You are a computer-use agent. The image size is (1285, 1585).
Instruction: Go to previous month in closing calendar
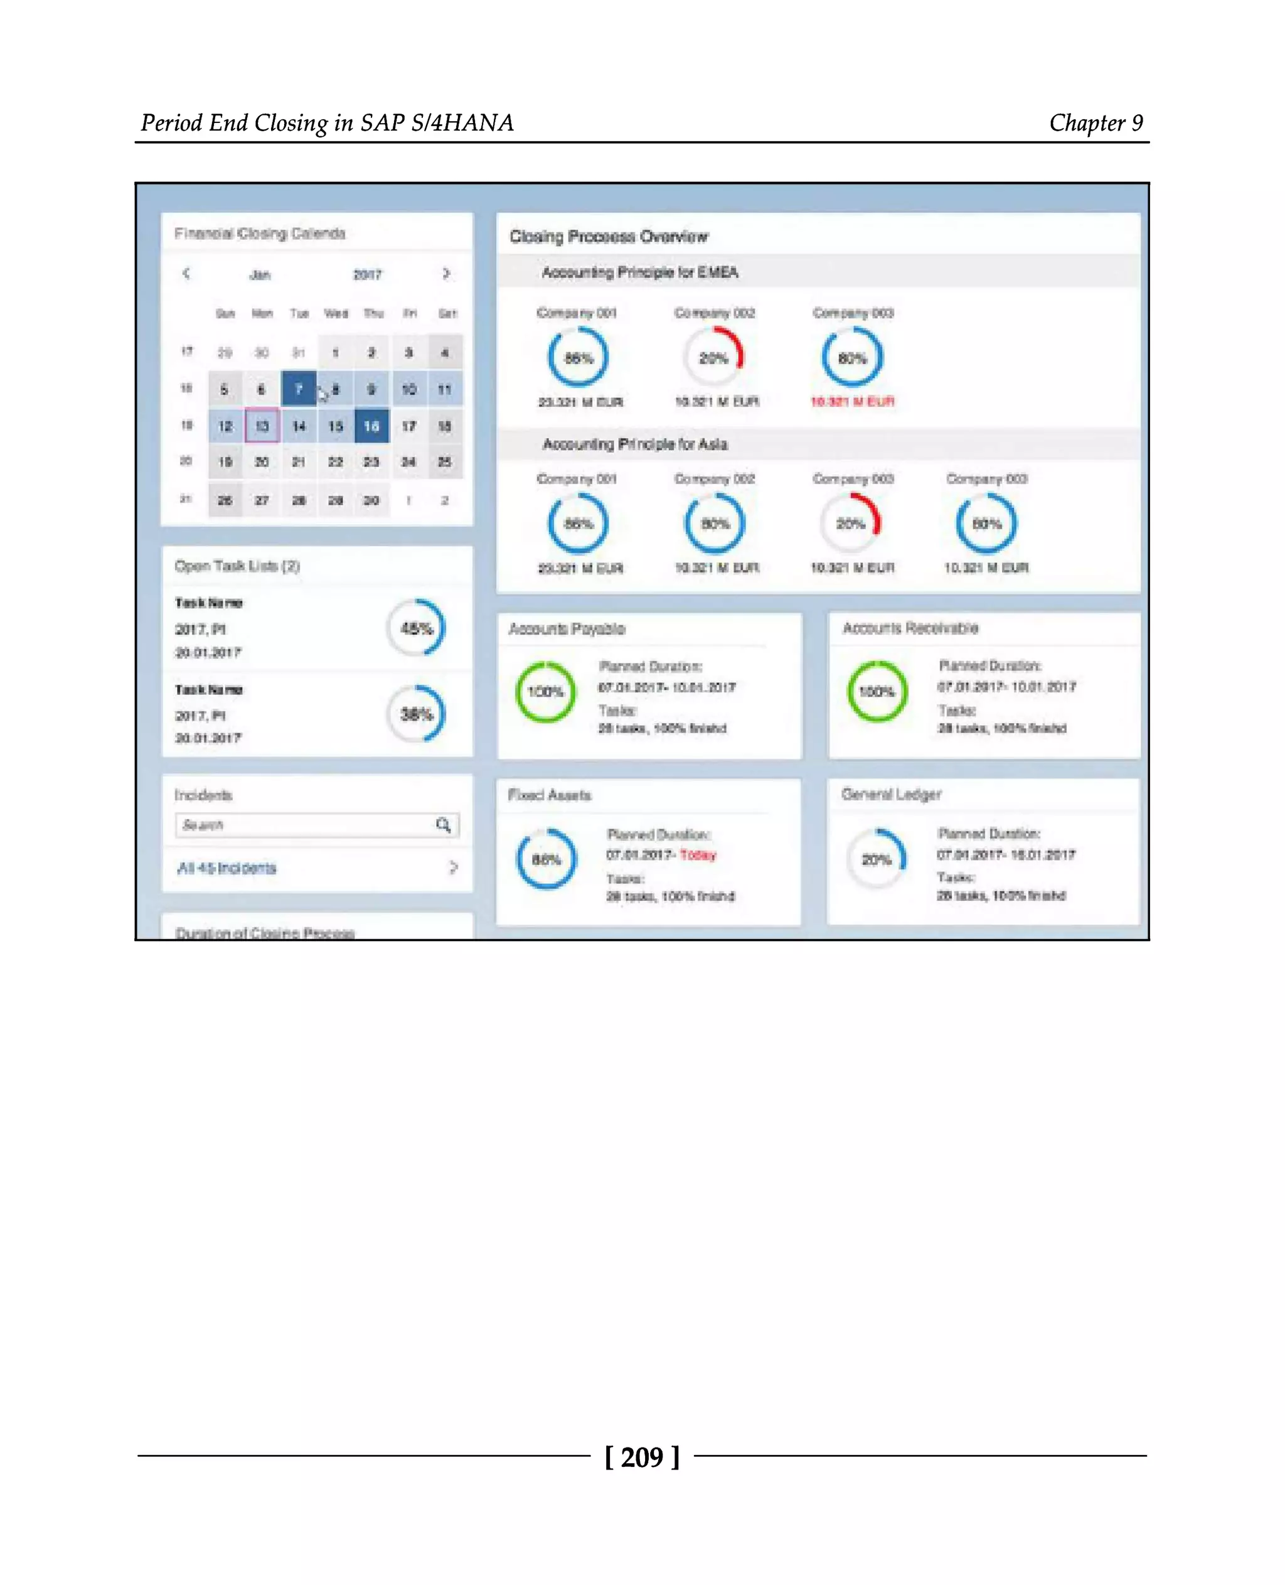coord(186,273)
